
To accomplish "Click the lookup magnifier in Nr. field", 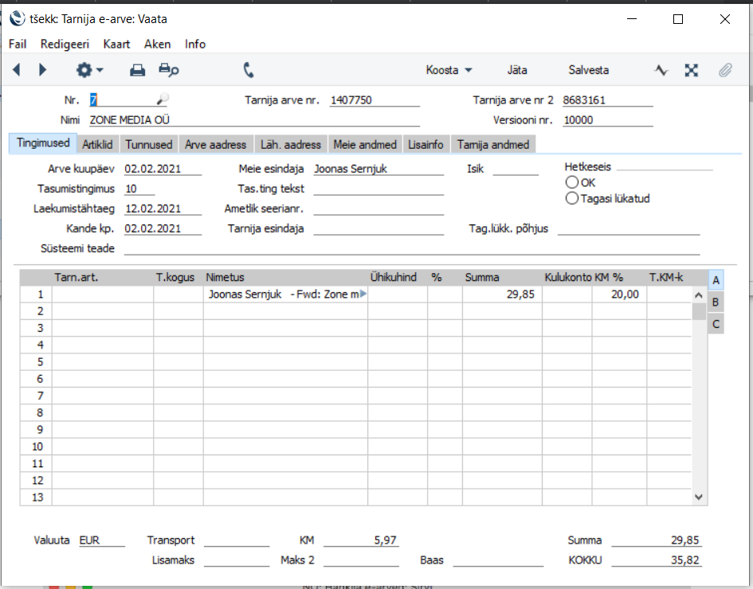I will click(x=163, y=99).
